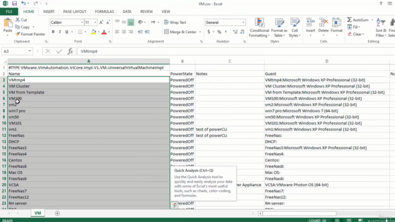Viewport: 395px width, 222px height.
Task: Switch to the REVIEW tab
Action: click(146, 12)
